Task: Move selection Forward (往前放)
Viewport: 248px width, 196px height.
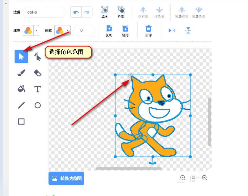Action: (x=143, y=12)
